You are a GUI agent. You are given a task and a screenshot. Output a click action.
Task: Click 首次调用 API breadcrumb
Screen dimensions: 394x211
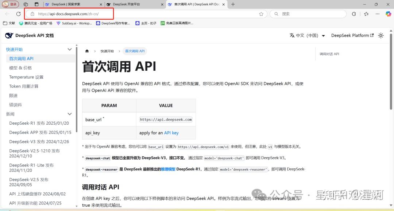pos(135,51)
